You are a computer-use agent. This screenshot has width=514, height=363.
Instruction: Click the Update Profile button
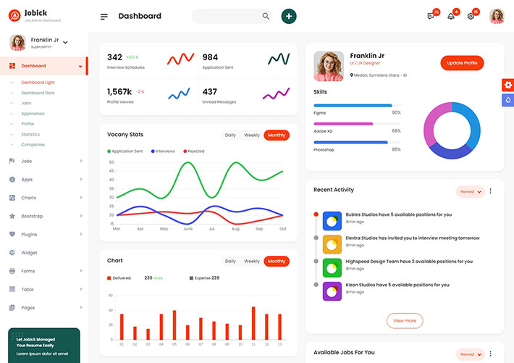tap(462, 63)
